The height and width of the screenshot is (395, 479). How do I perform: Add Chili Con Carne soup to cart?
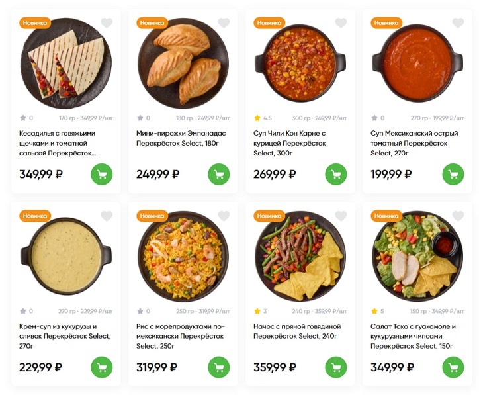point(336,175)
